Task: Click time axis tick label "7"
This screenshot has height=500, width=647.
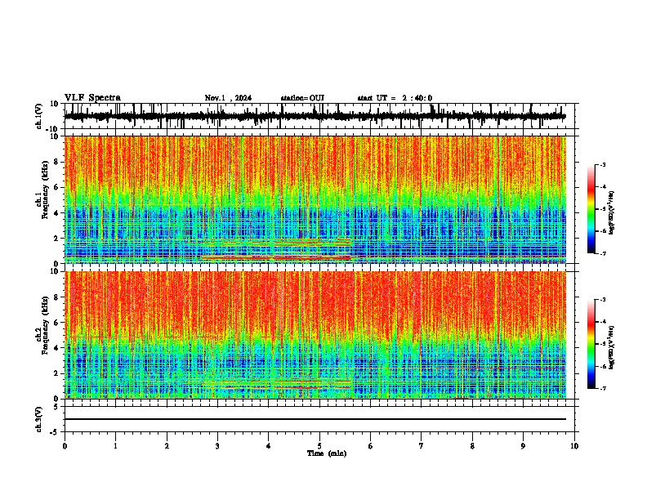Action: (x=422, y=446)
